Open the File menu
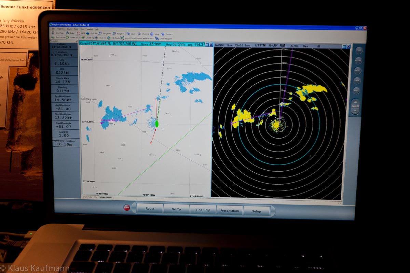 click(53, 29)
